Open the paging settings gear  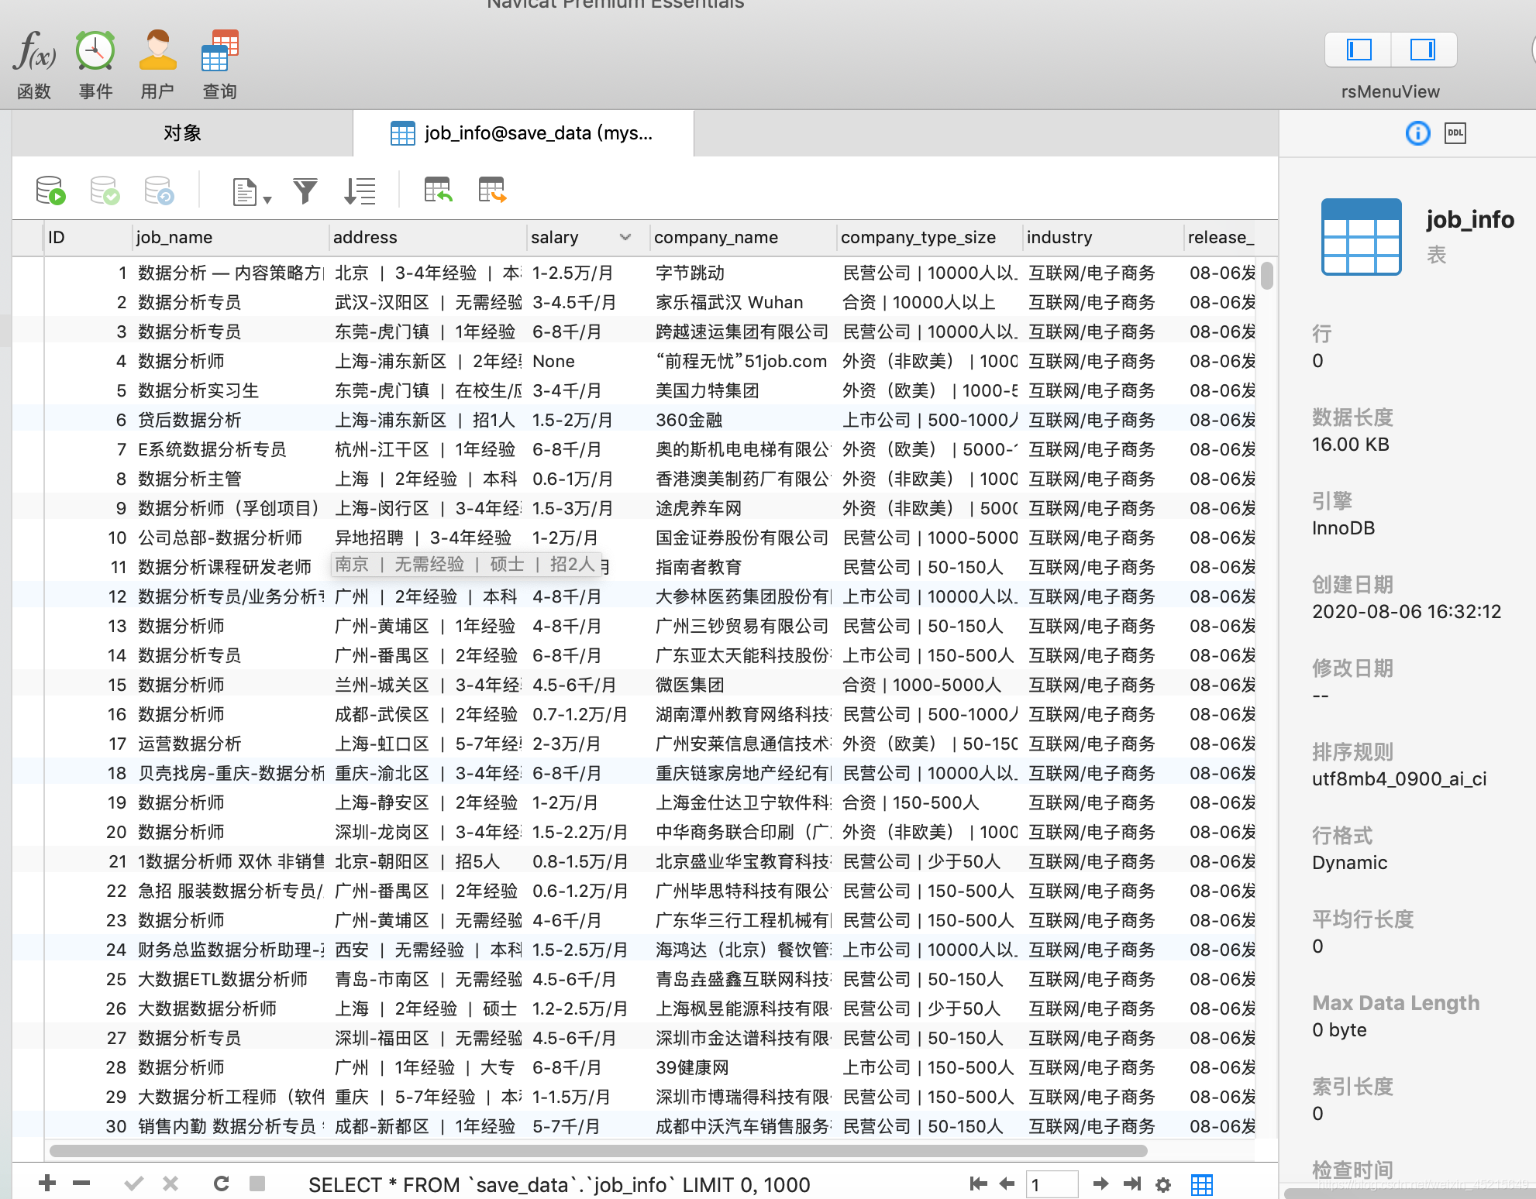click(1163, 1184)
